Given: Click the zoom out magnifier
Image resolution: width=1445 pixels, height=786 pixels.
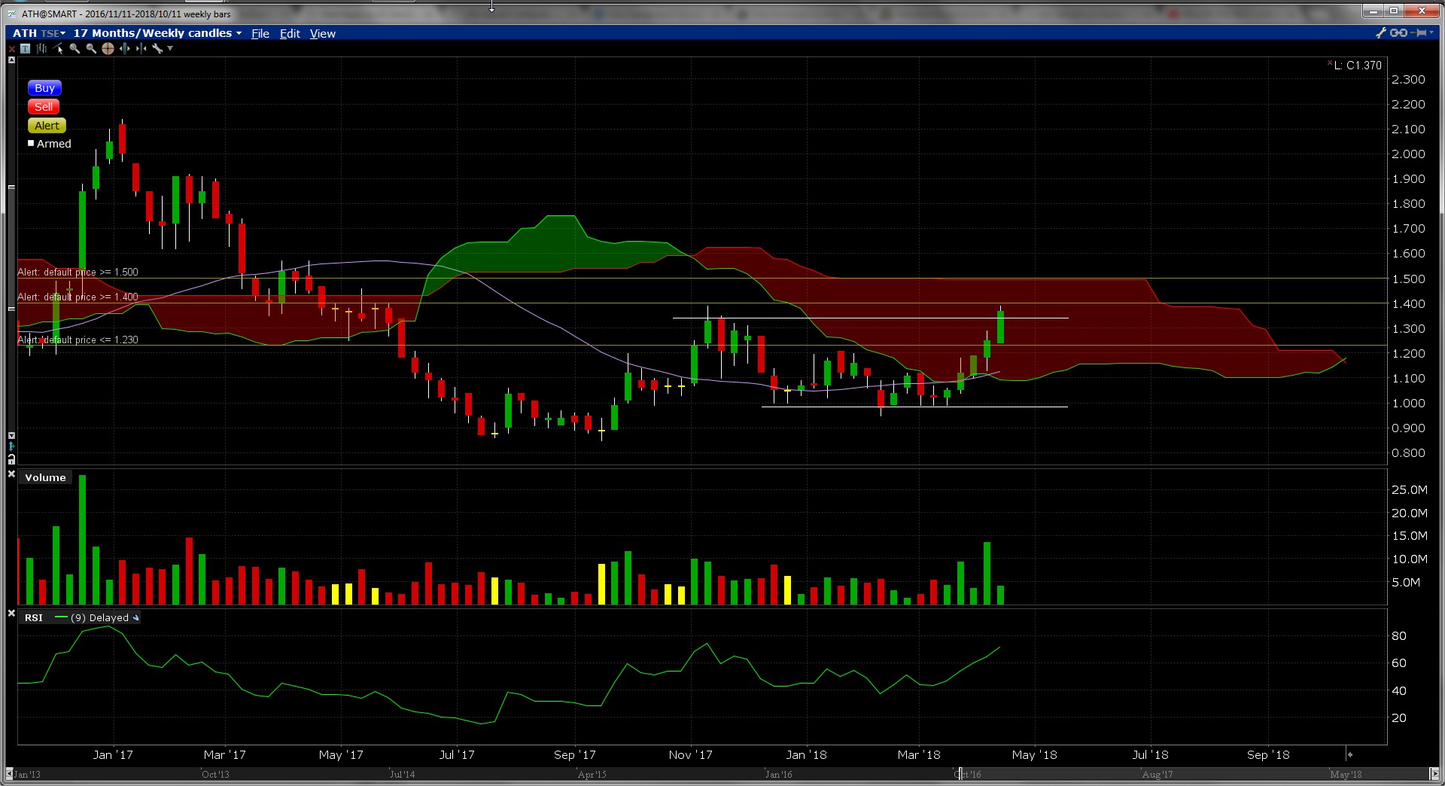Looking at the screenshot, I should [91, 48].
